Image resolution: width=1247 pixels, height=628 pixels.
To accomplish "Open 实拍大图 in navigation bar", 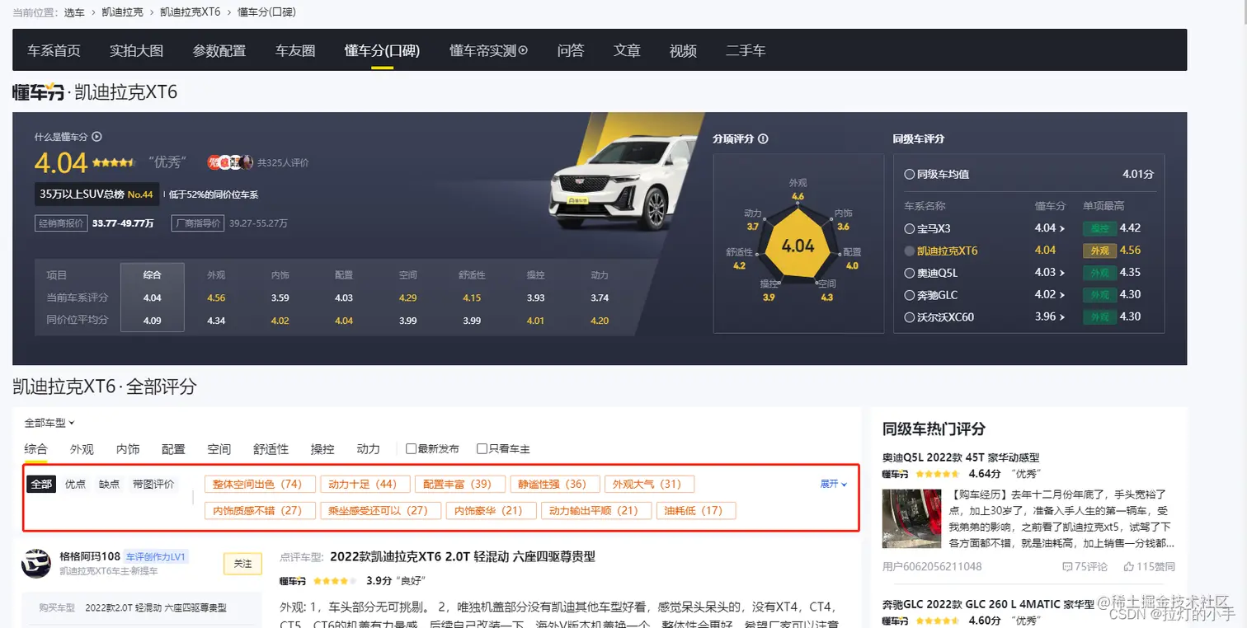I will (x=137, y=51).
